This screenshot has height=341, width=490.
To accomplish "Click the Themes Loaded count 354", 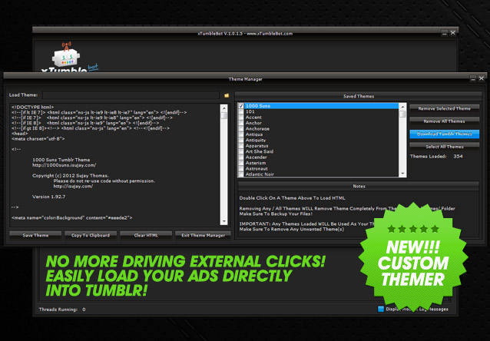I will 458,156.
